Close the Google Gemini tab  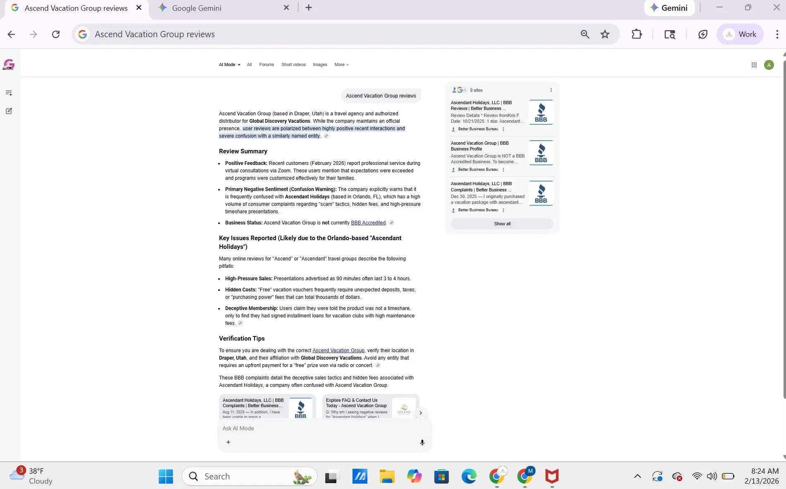286,8
